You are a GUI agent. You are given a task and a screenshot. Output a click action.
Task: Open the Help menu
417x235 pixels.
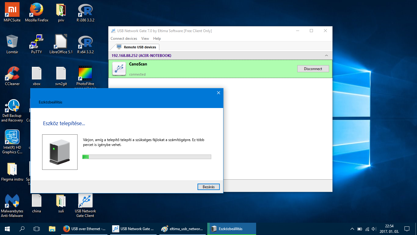(157, 39)
